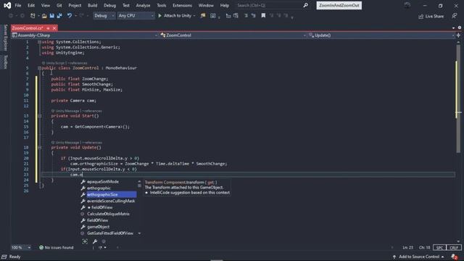The height and width of the screenshot is (261, 464).
Task: Collapse the using directives outline
Action: click(x=39, y=42)
